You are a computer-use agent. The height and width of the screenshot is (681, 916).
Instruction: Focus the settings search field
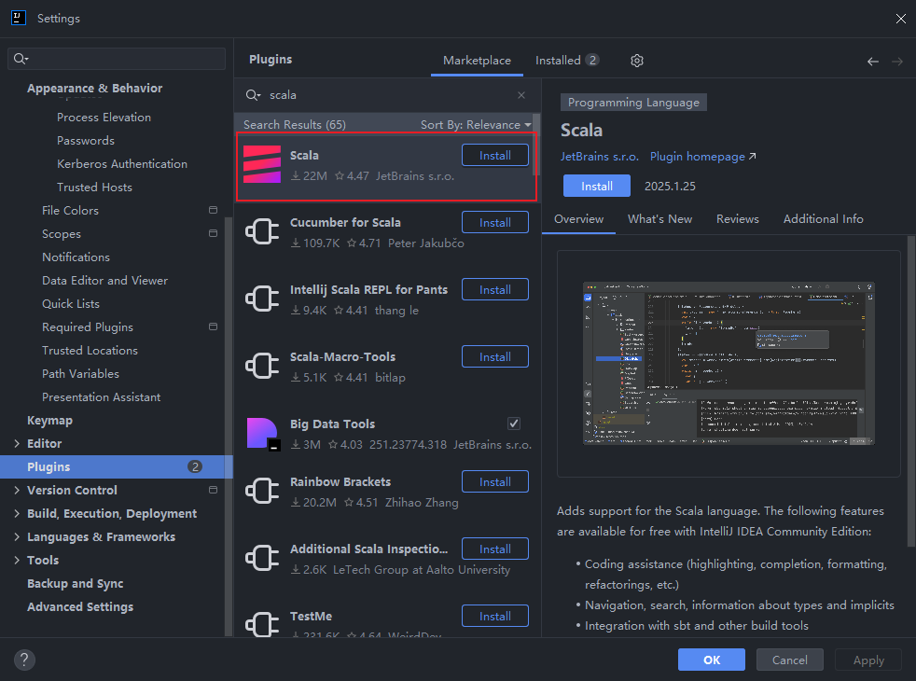[117, 59]
